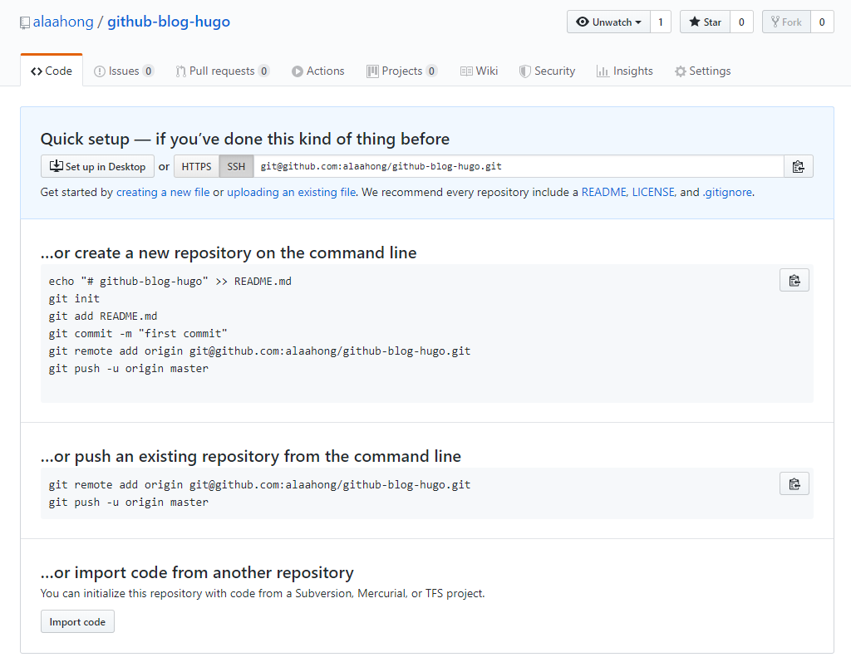Copy the SSH clone URL to clipboard
The width and height of the screenshot is (851, 667).
coord(799,166)
